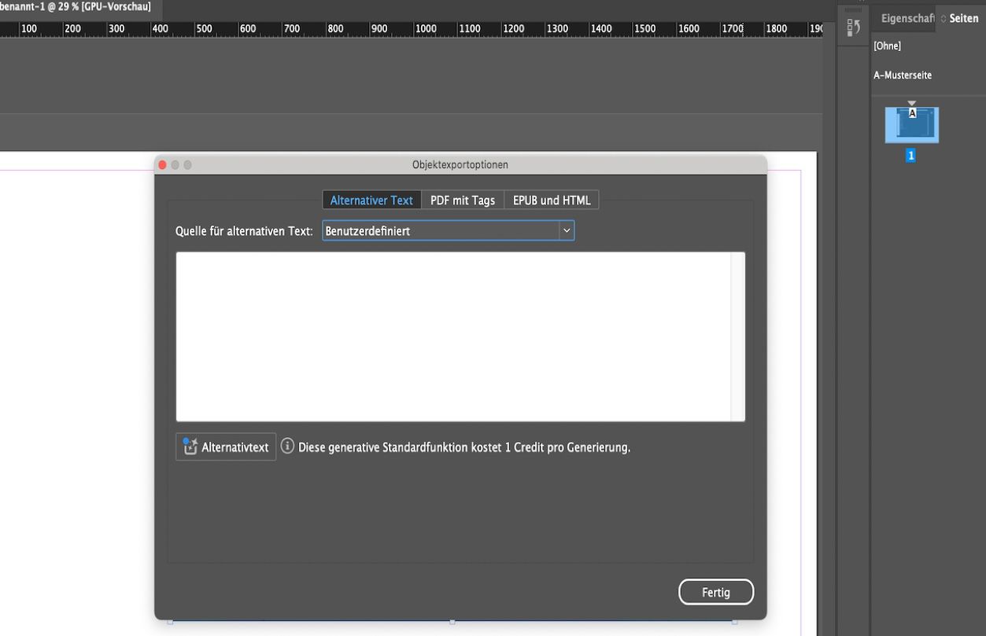Open the EPUB und HTML tab
The image size is (986, 636).
(551, 200)
